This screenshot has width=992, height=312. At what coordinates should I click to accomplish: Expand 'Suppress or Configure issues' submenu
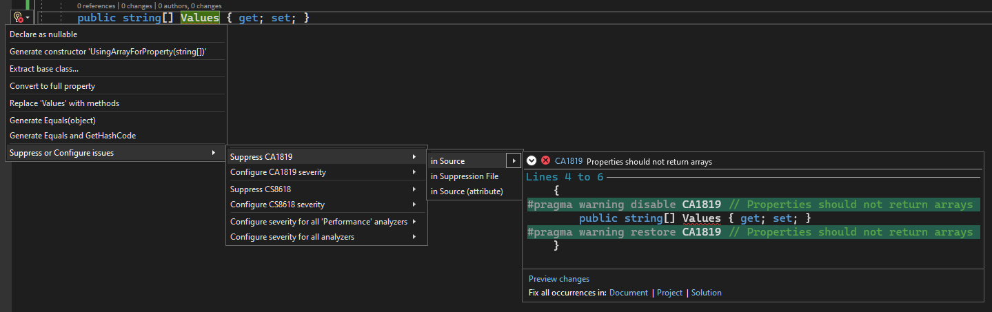[x=116, y=153]
